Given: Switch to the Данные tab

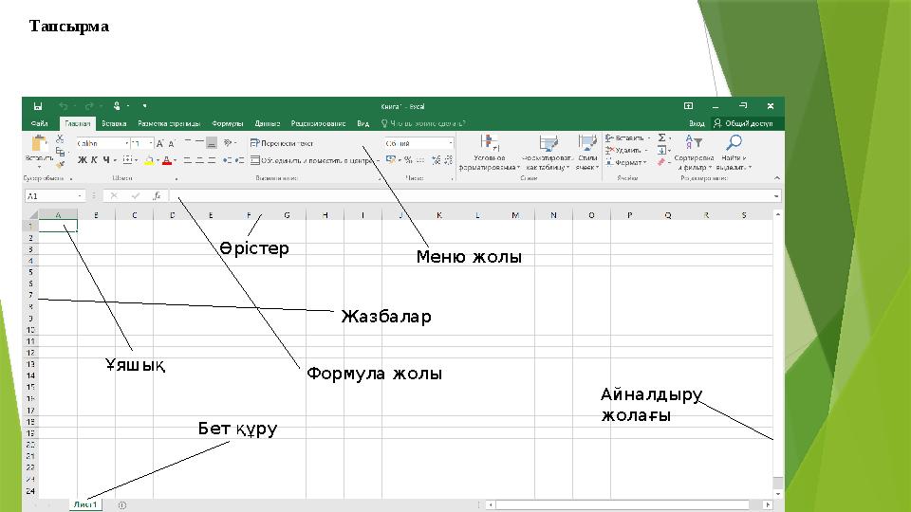Looking at the screenshot, I should pos(268,123).
